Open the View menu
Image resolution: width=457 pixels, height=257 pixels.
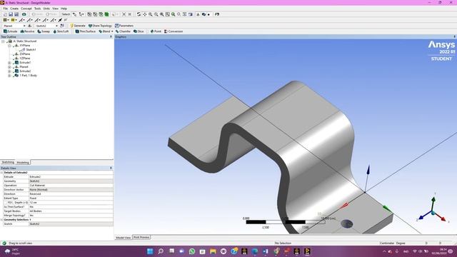pos(55,9)
